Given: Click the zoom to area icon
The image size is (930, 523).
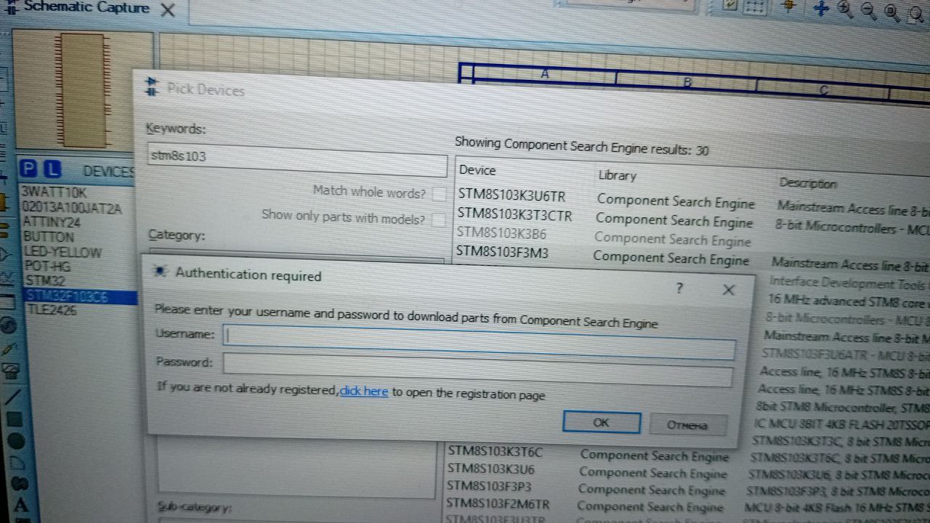Looking at the screenshot, I should point(915,13).
